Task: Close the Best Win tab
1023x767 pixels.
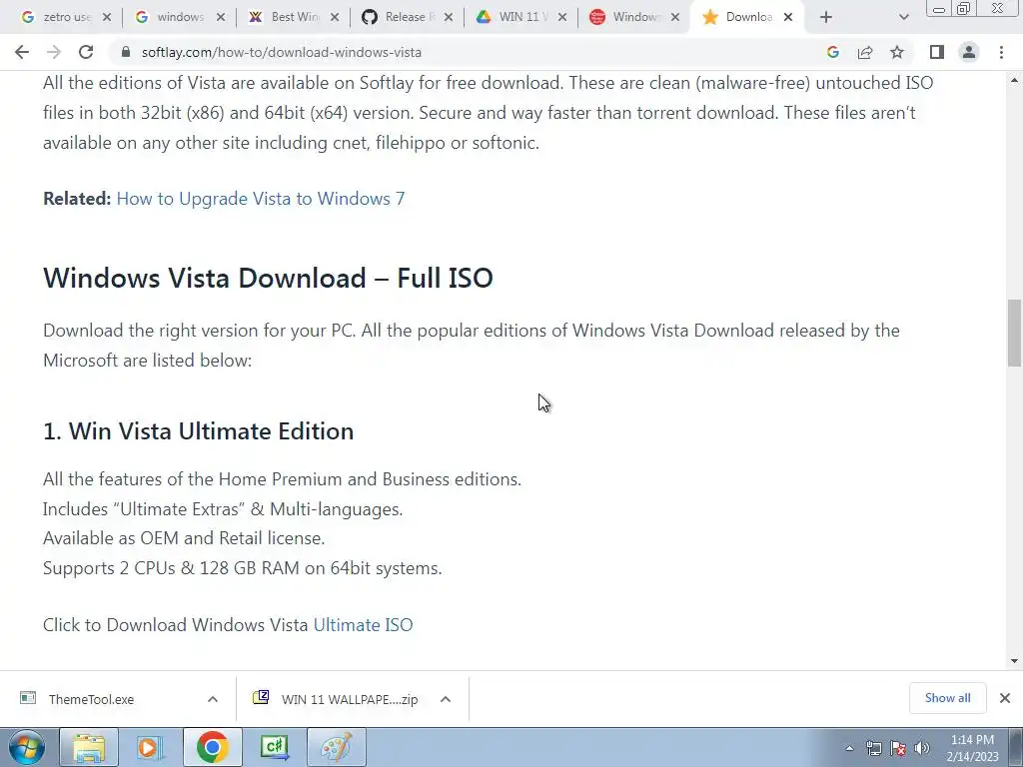Action: coord(335,17)
